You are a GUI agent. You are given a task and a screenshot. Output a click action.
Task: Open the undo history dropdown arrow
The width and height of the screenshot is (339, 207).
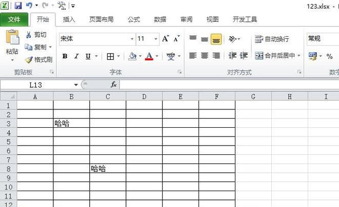pyautogui.click(x=36, y=6)
